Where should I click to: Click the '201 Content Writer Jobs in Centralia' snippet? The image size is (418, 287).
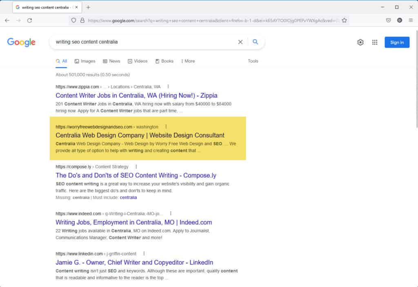(x=143, y=107)
